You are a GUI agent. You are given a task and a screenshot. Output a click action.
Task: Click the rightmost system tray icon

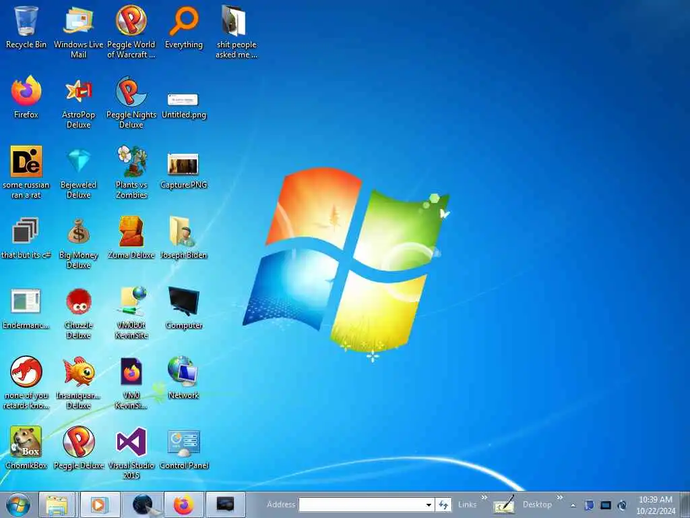pyautogui.click(x=622, y=505)
